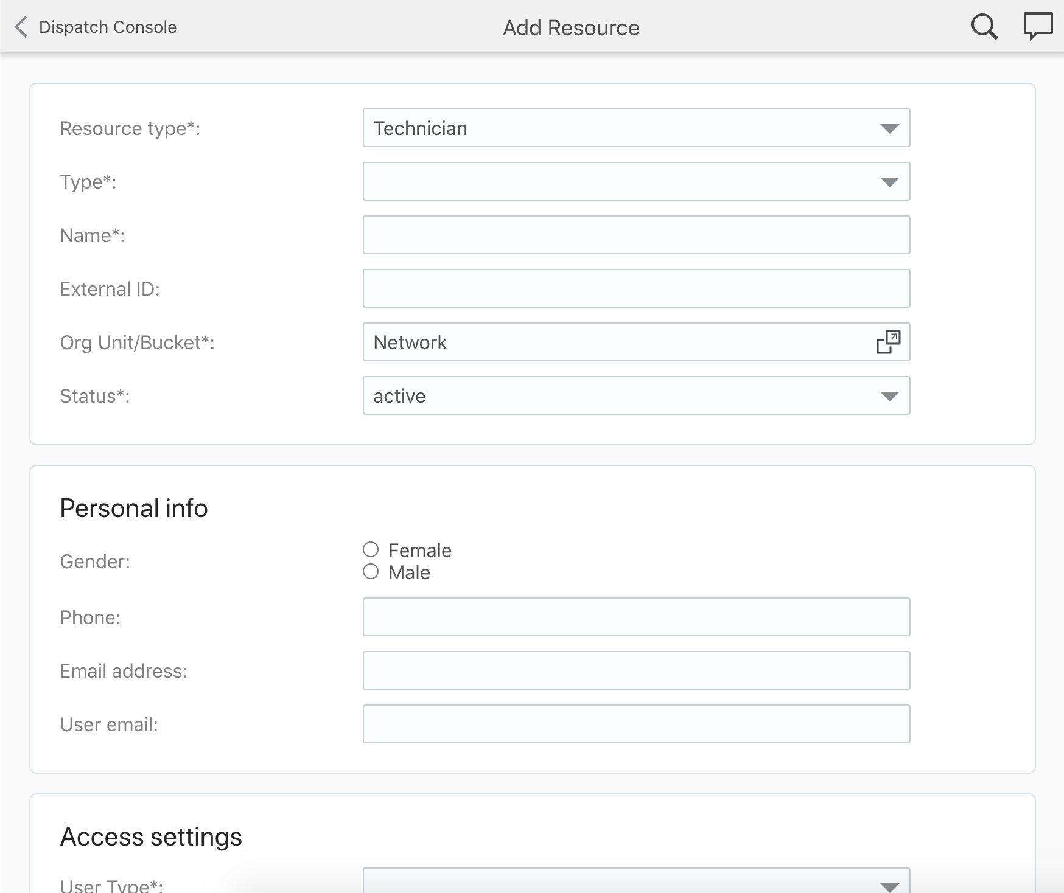Click the back chevron next to Dispatch Console

(x=20, y=27)
